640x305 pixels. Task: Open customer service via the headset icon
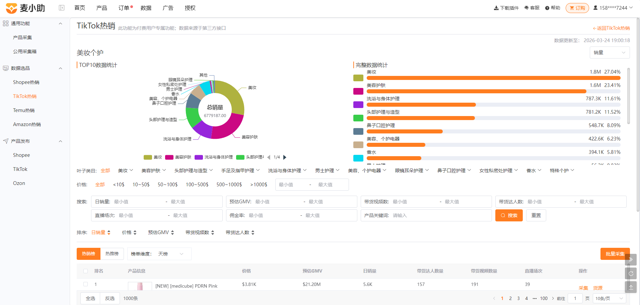pos(526,8)
